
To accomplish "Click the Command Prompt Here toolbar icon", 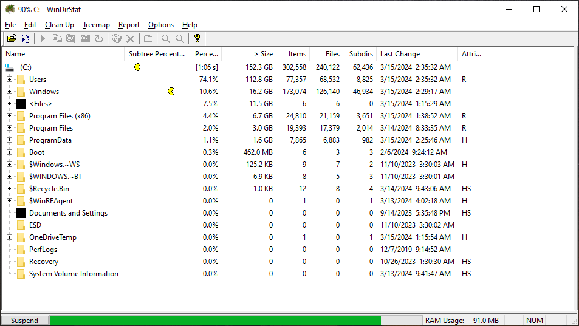I will point(85,38).
